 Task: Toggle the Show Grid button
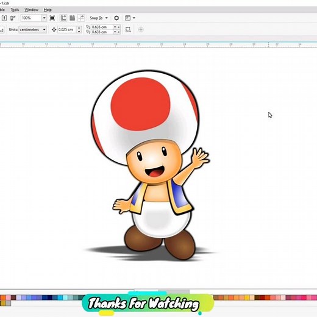[72, 18]
